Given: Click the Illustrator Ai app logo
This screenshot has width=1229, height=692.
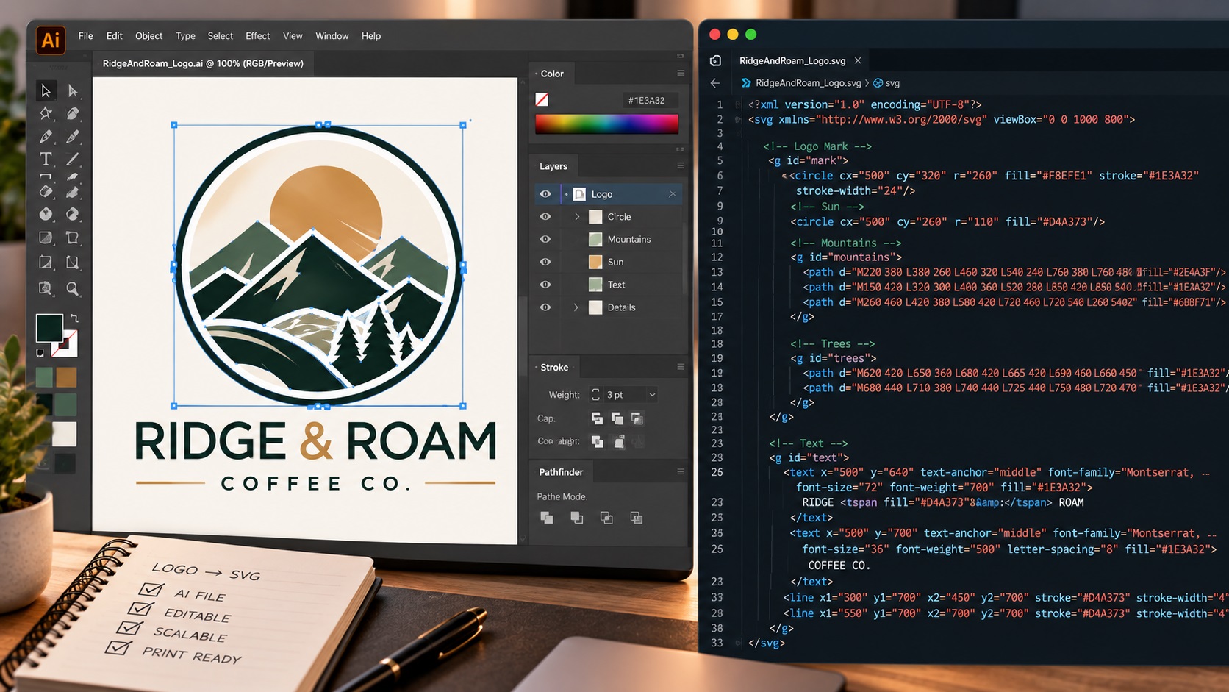Looking at the screenshot, I should click(51, 39).
